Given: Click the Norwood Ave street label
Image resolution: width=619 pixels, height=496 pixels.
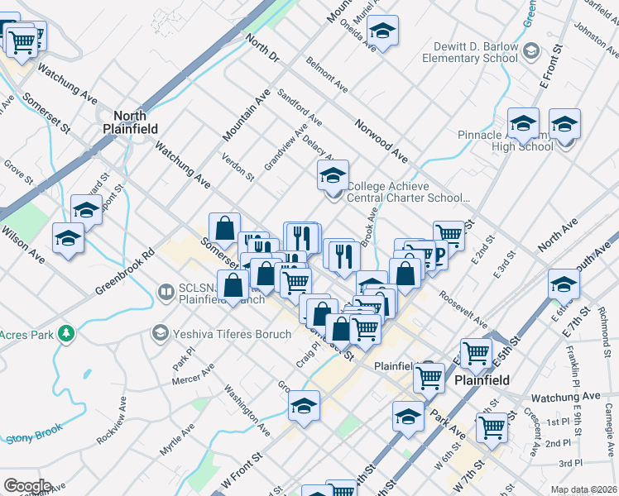Looking at the screenshot, I should (x=381, y=141).
